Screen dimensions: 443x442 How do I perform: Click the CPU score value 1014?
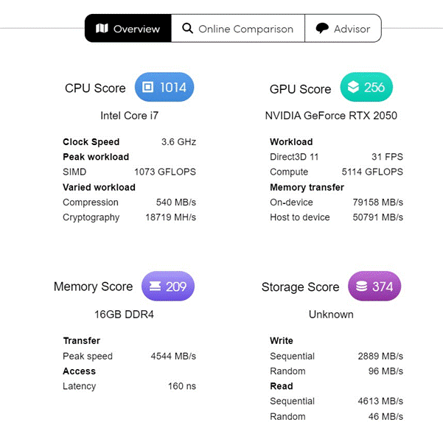pos(173,87)
